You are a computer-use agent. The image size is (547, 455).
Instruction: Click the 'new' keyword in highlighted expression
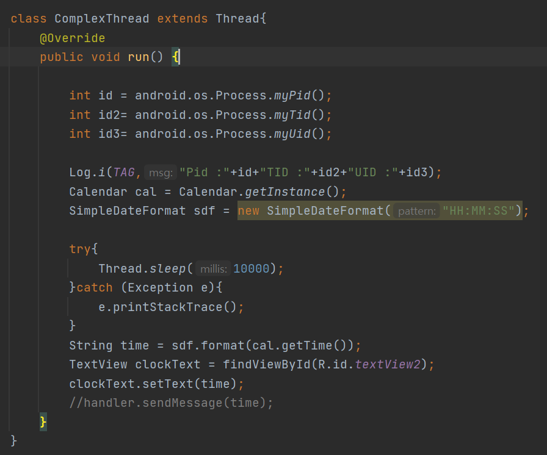(248, 210)
